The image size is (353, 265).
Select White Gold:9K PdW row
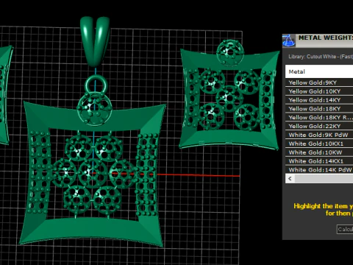[319, 135]
